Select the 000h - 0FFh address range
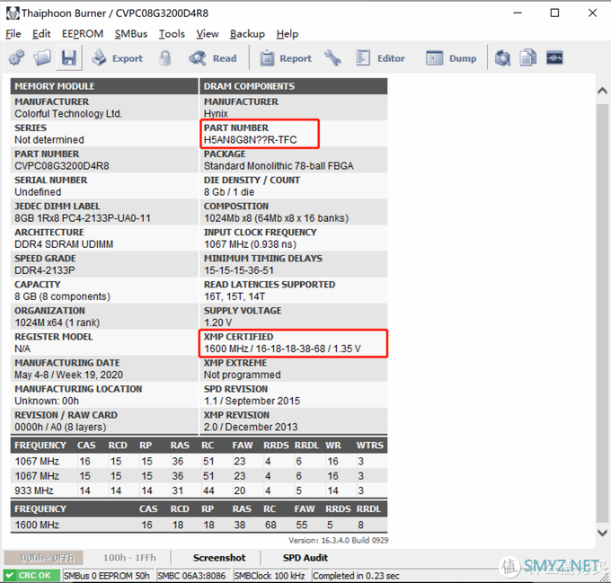The width and height of the screenshot is (611, 583). click(x=44, y=558)
